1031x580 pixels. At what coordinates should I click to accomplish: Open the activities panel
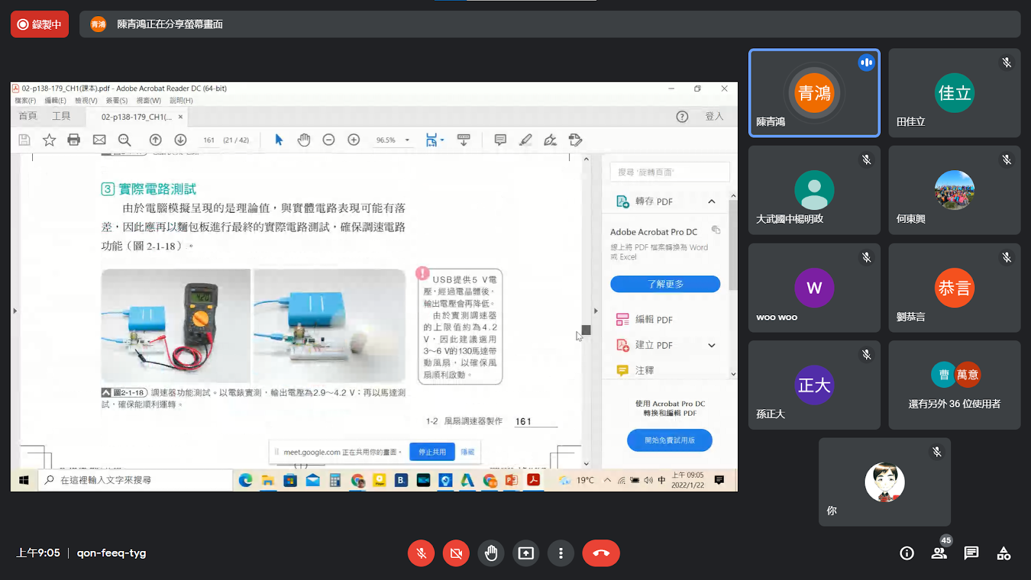1003,553
